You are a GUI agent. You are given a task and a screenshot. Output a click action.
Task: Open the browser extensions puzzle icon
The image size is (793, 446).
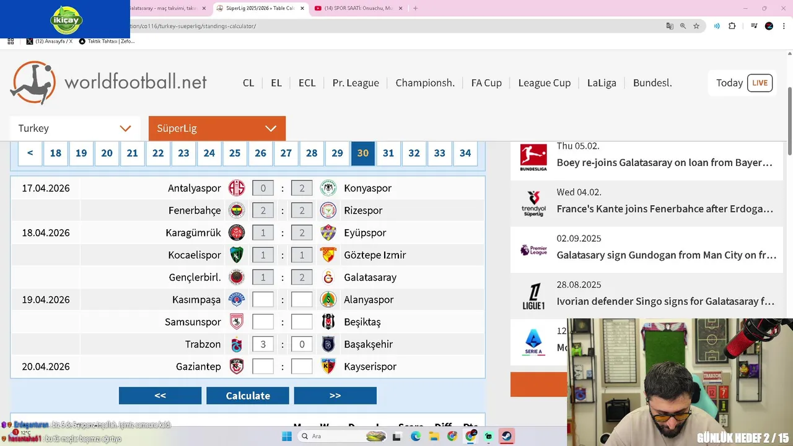coord(732,26)
